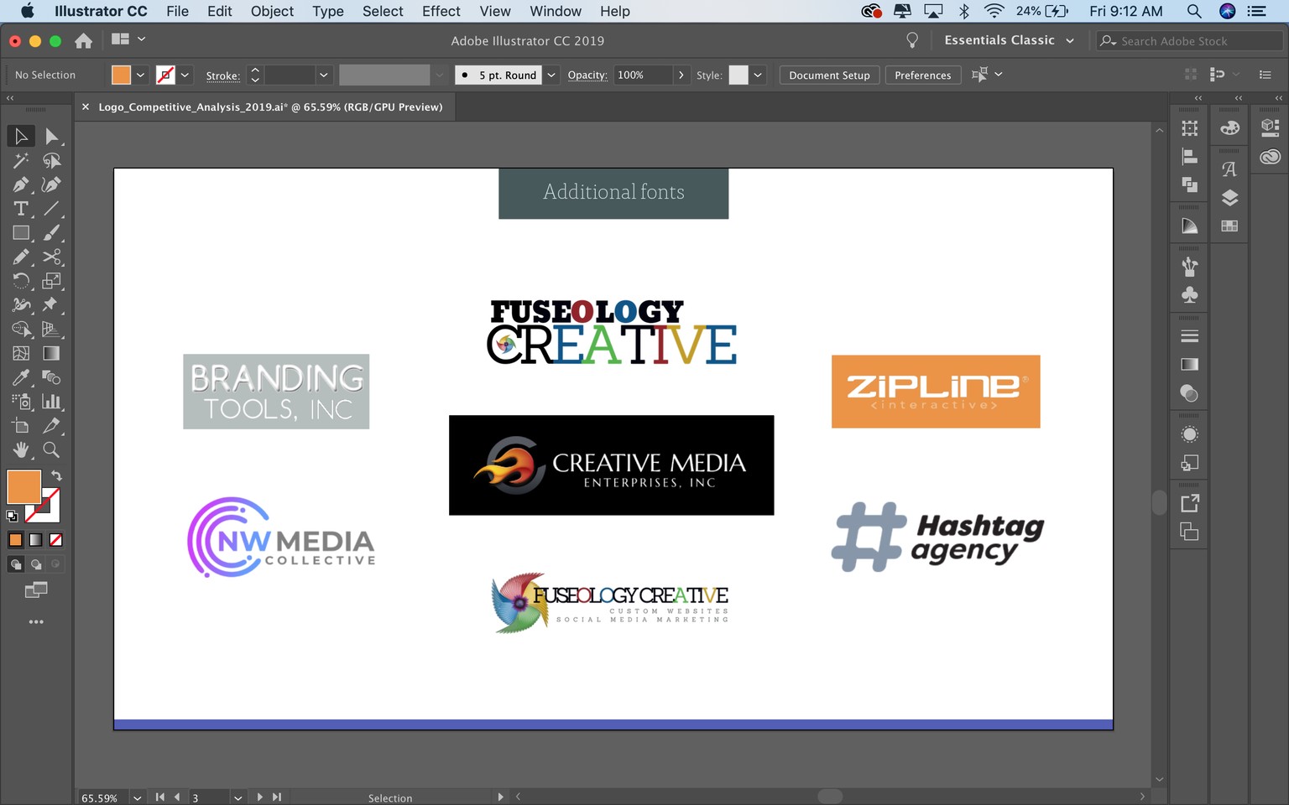This screenshot has width=1289, height=805.
Task: Open the Object menu
Action: 272,11
